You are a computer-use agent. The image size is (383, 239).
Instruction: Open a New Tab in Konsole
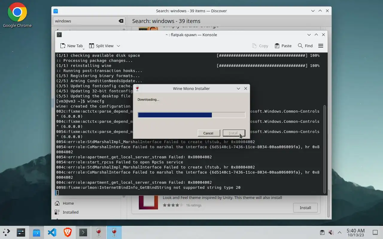point(72,46)
